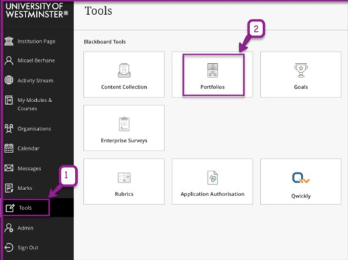Open My Modules & Courses
Image resolution: width=348 pixels, height=260 pixels.
pos(35,104)
